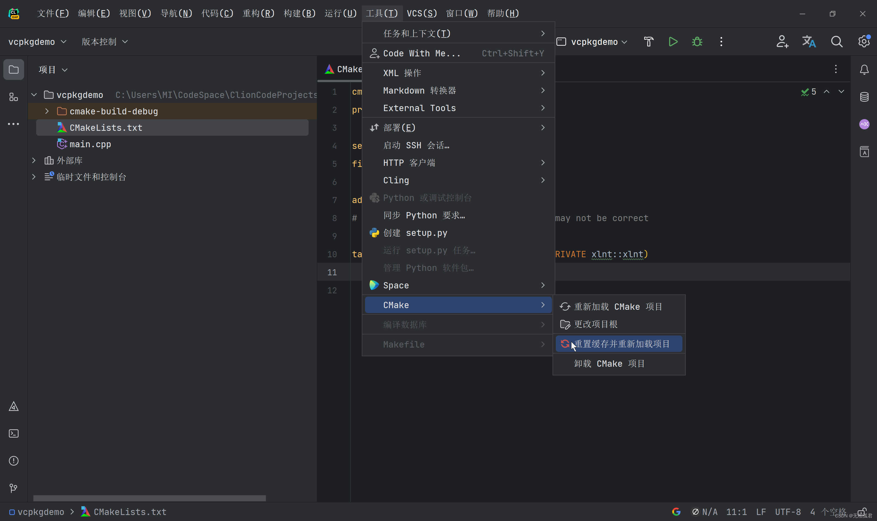The width and height of the screenshot is (877, 521).
Task: Click the green Run button
Action: click(x=673, y=42)
